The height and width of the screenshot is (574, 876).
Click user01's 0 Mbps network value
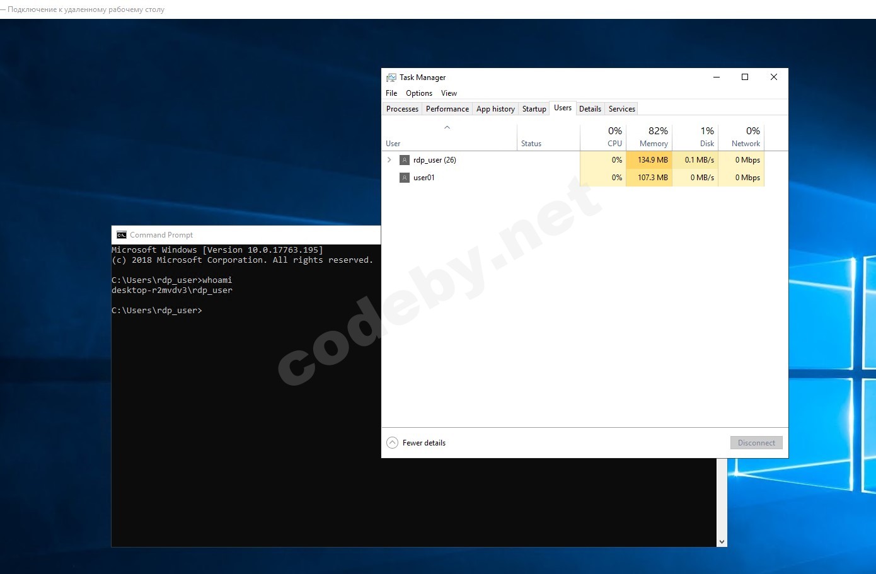pos(747,178)
